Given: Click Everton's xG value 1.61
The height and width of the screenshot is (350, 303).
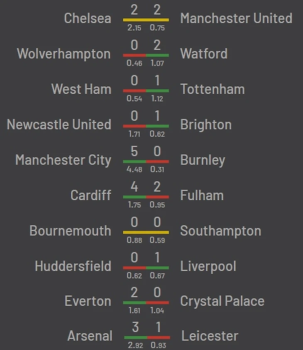Looking at the screenshot, I should pyautogui.click(x=134, y=311).
